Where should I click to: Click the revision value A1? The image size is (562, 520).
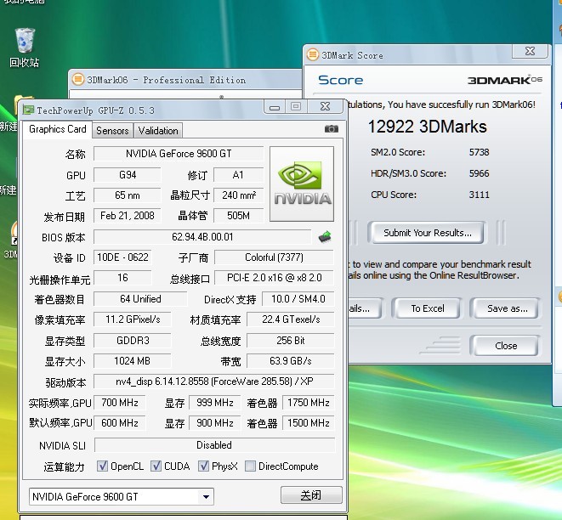coord(238,175)
